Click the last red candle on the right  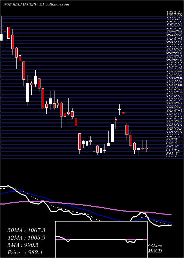[146, 149]
